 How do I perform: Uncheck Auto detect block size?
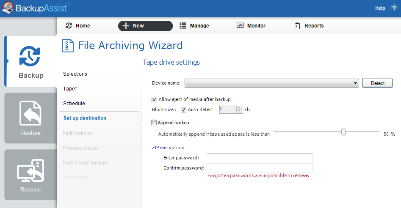point(184,110)
